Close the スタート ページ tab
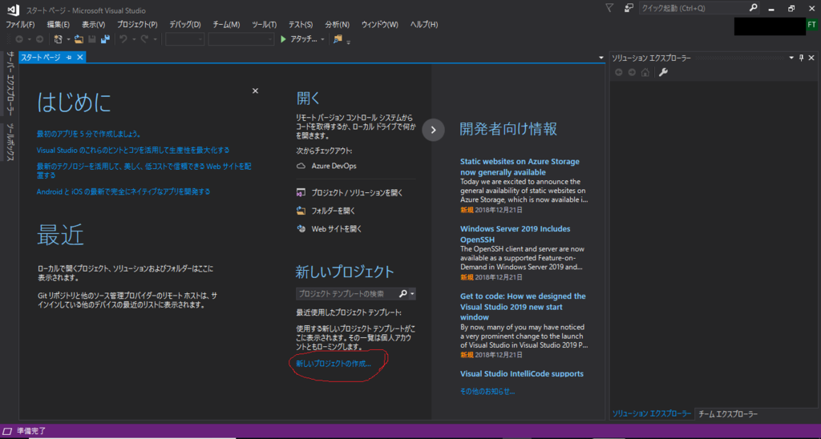 point(80,58)
